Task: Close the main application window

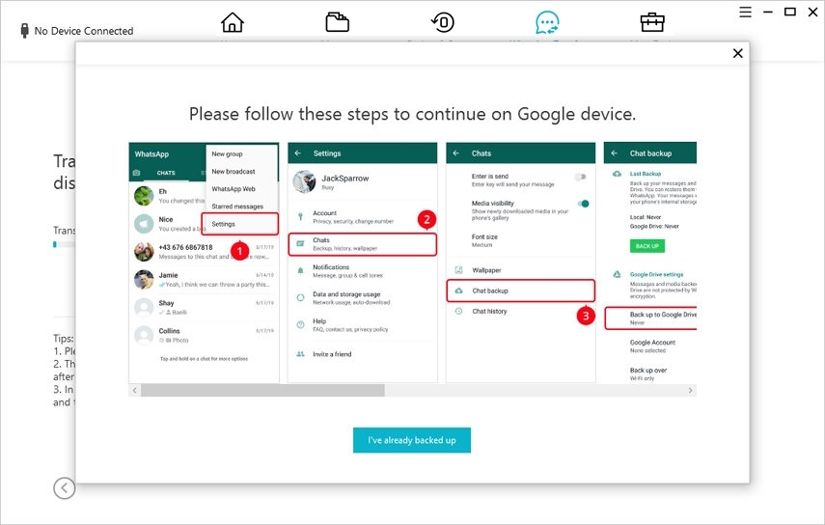Action: tap(812, 12)
